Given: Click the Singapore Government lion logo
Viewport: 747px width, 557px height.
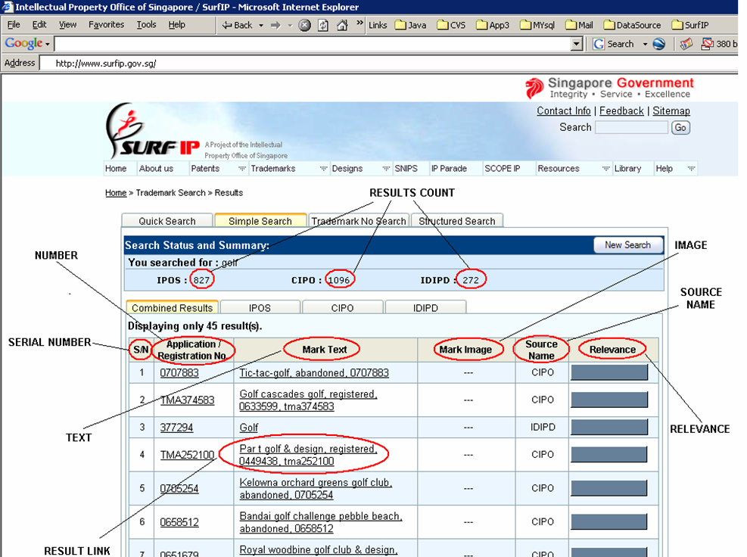Looking at the screenshot, I should tap(534, 88).
